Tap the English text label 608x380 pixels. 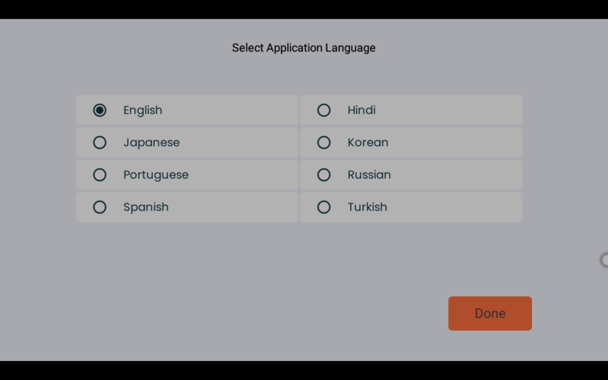(x=143, y=110)
